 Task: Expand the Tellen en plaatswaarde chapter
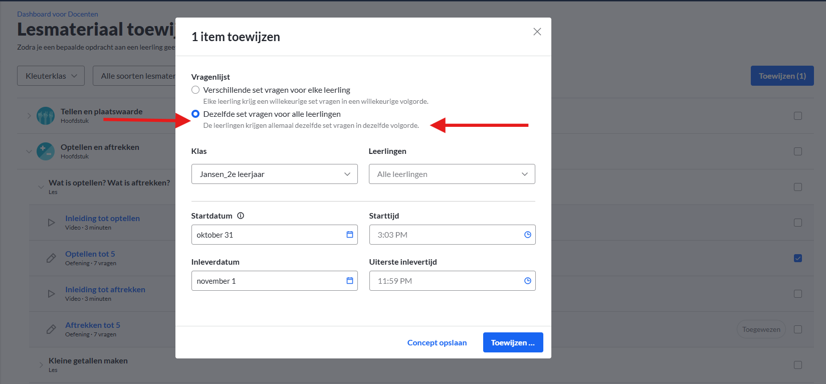29,116
